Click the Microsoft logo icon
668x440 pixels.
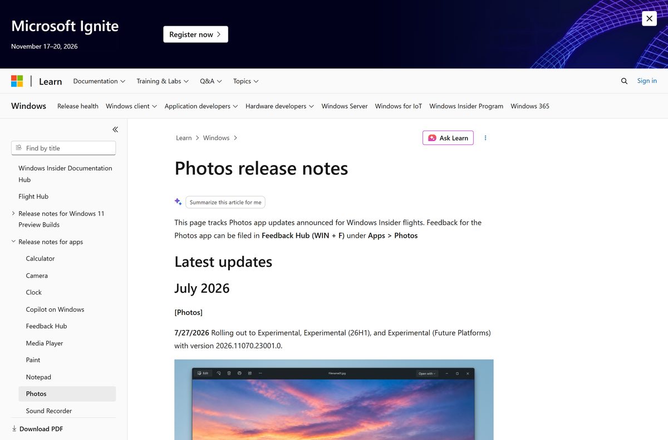[17, 81]
